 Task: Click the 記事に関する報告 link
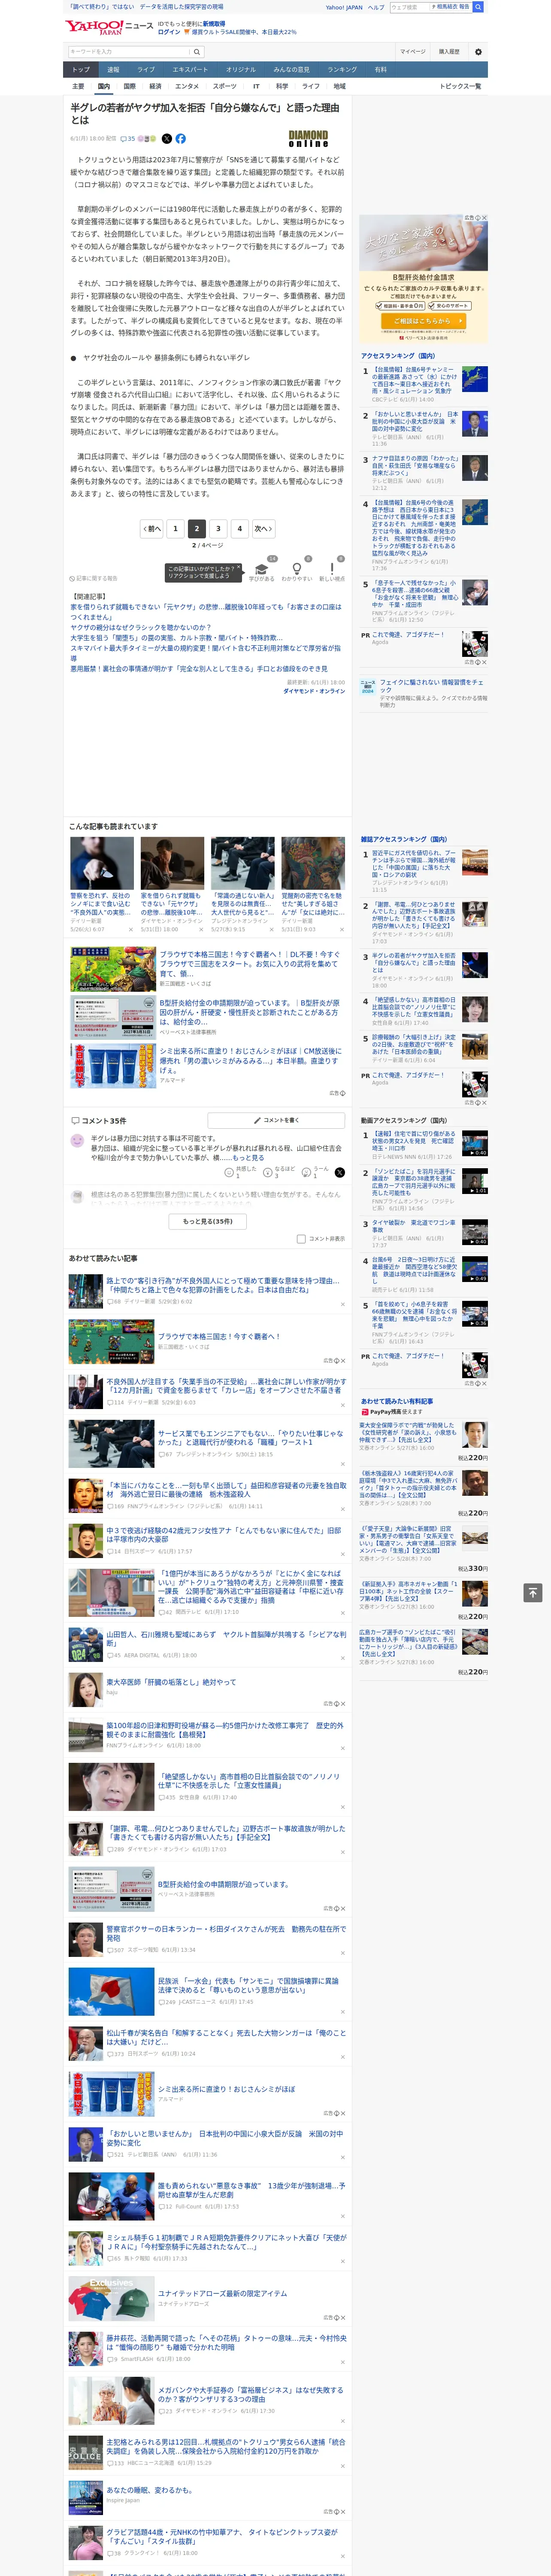[x=93, y=579]
